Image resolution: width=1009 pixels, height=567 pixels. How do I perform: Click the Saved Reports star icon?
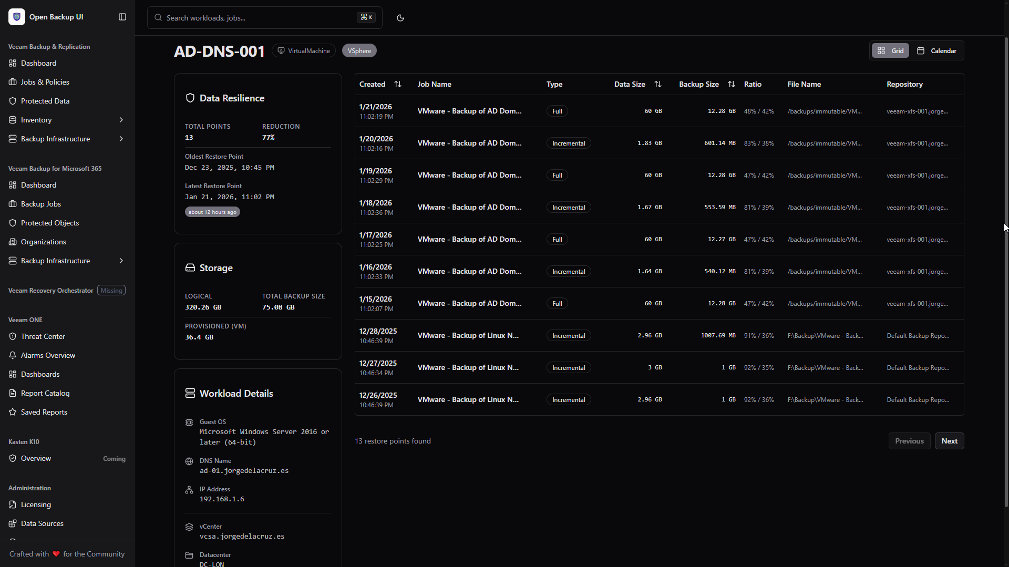point(13,412)
